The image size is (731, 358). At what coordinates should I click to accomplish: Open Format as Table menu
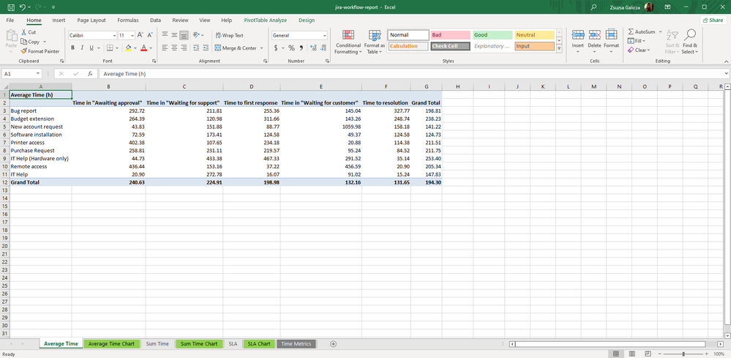click(375, 42)
